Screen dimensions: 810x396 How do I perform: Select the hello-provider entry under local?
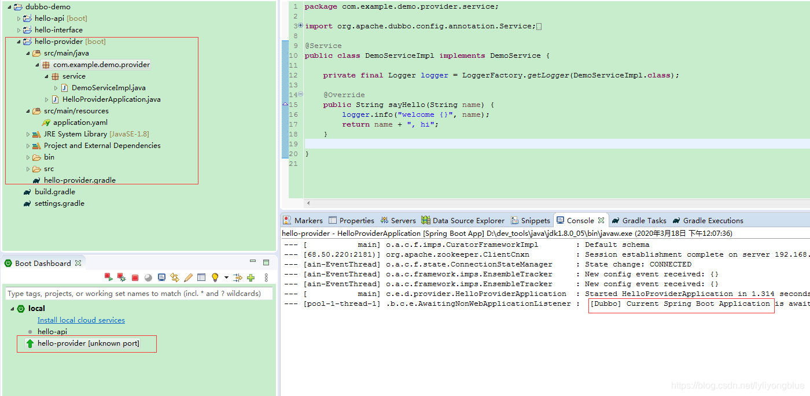(87, 343)
